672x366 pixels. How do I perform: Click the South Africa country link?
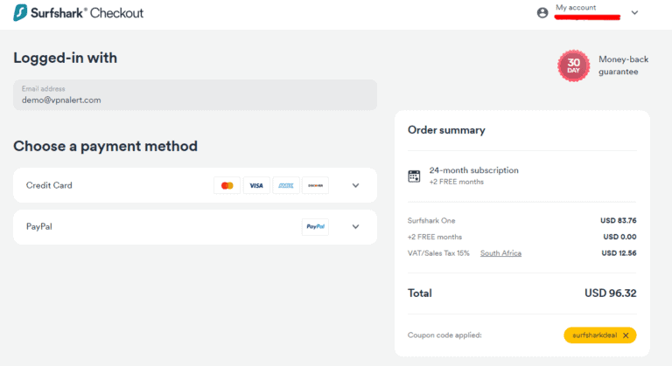tap(500, 253)
